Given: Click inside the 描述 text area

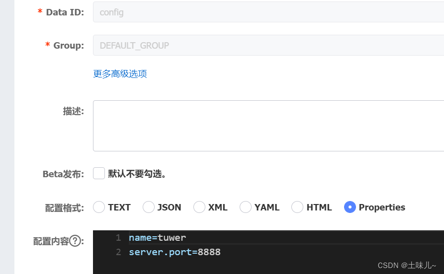Looking at the screenshot, I should click(x=268, y=126).
